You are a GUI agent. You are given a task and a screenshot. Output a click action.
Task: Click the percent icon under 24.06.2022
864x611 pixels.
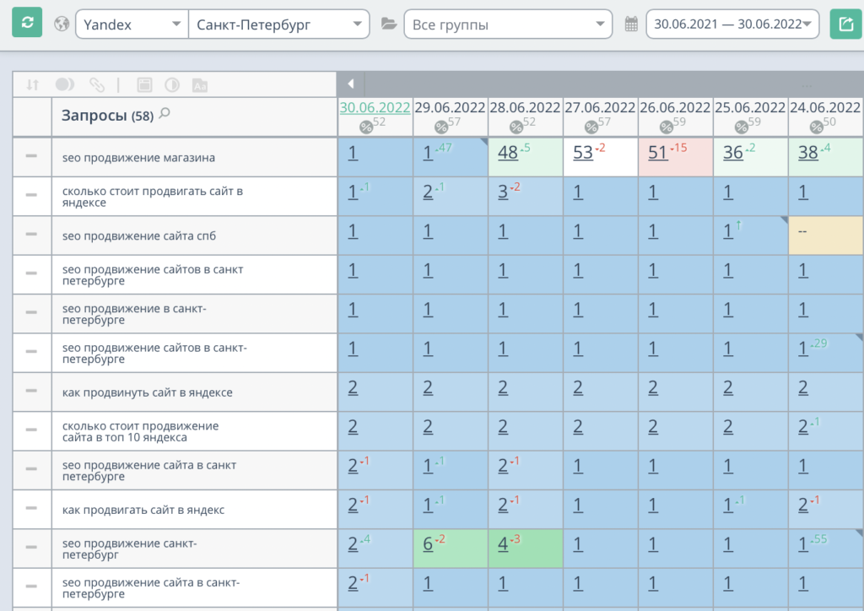[x=816, y=127]
